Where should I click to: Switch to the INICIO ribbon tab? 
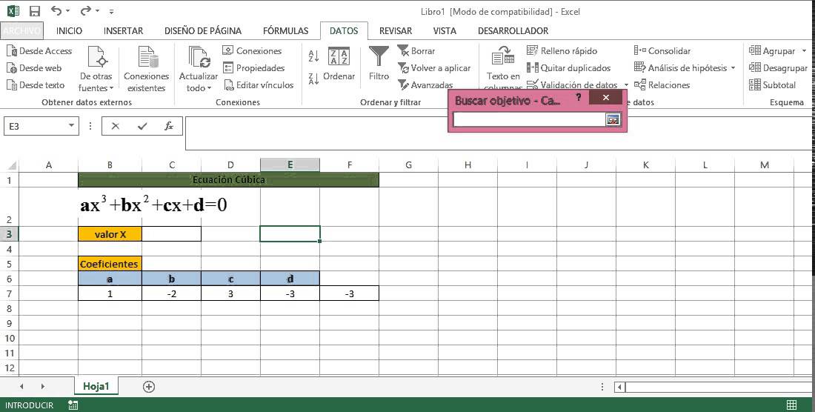(x=69, y=30)
